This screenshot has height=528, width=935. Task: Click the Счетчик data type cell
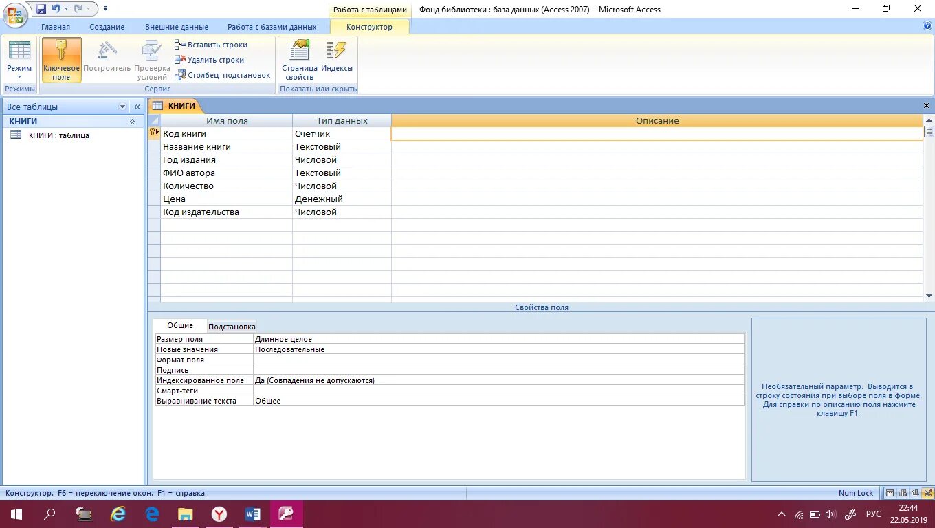coord(342,133)
